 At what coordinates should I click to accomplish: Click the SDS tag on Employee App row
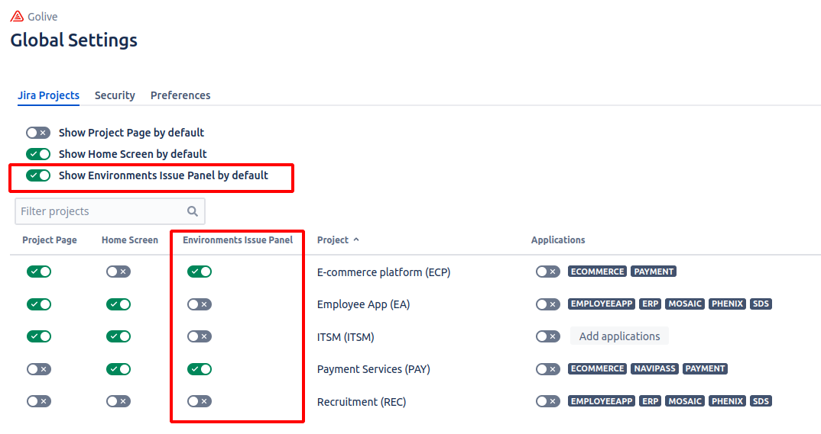click(x=761, y=304)
